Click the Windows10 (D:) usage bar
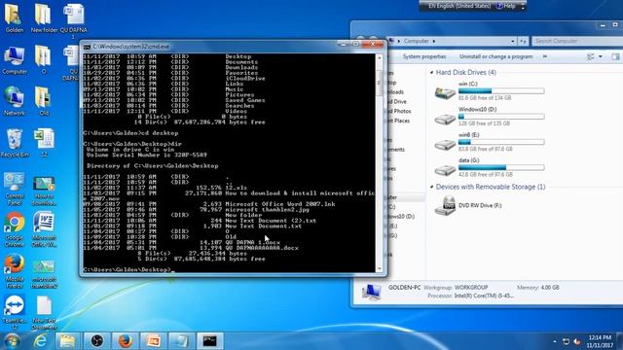 pyautogui.click(x=501, y=117)
